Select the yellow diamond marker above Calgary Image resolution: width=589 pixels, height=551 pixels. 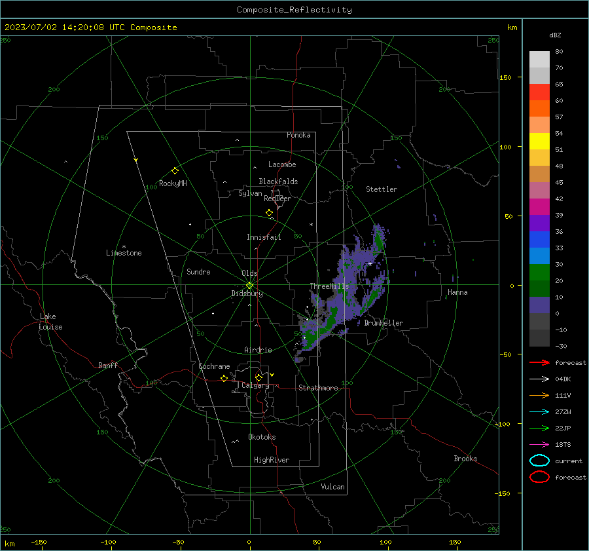click(259, 377)
